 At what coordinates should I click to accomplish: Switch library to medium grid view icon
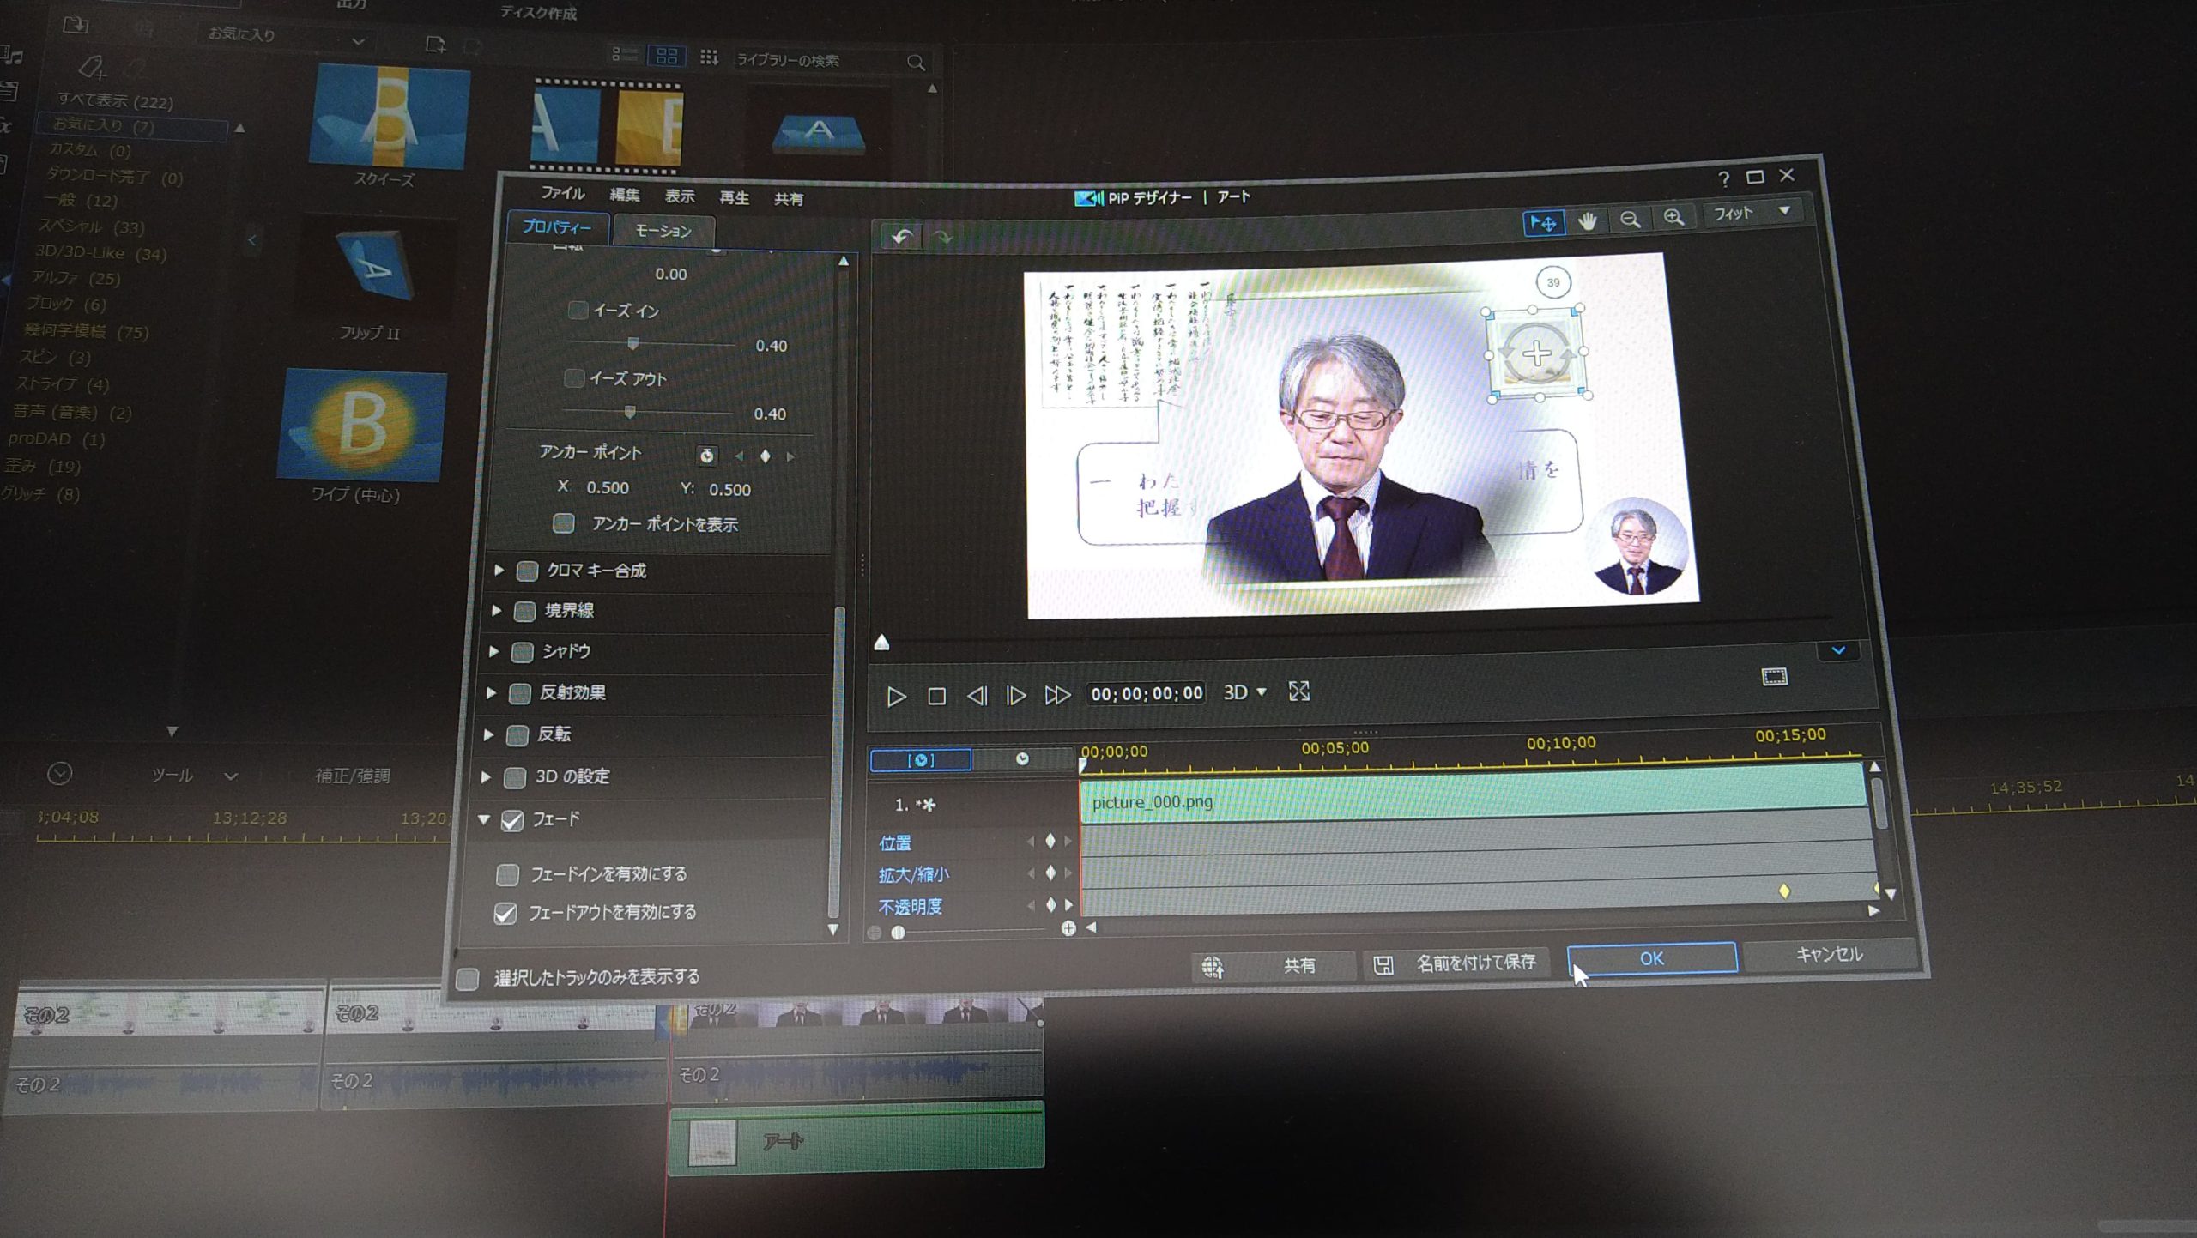pyautogui.click(x=667, y=57)
